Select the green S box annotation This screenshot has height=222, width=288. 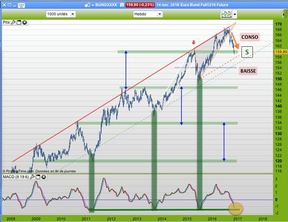pos(247,52)
